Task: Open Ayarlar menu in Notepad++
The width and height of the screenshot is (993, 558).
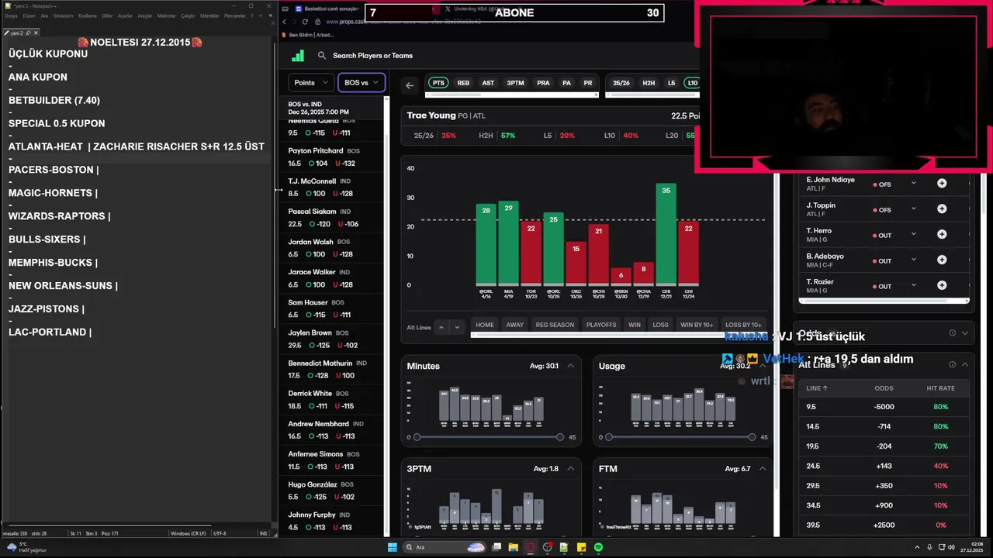Action: tap(125, 15)
